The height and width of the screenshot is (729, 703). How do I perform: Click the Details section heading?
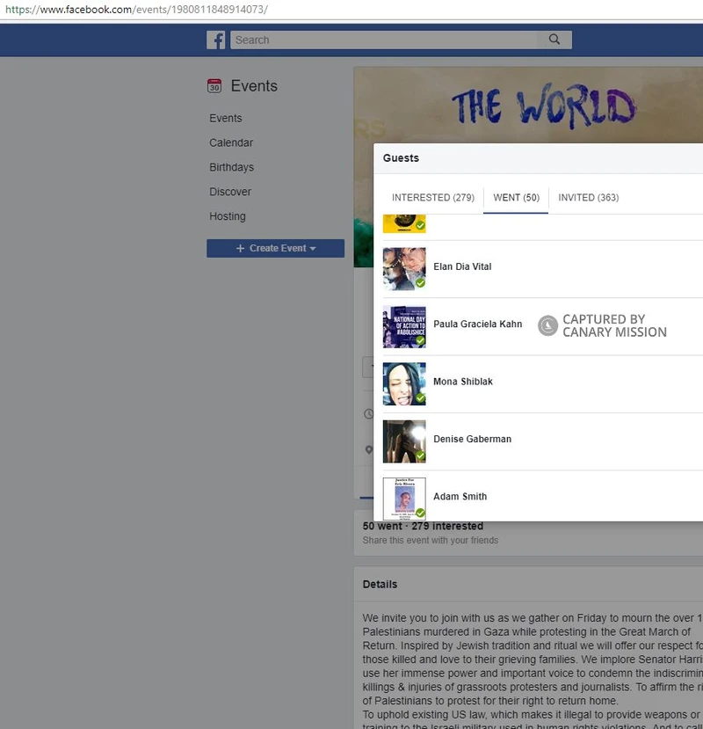[380, 585]
